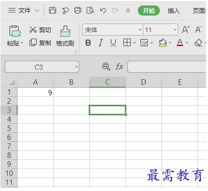Open insert function fx button
Image resolution: width=208 pixels, height=191 pixels.
[x=119, y=66]
